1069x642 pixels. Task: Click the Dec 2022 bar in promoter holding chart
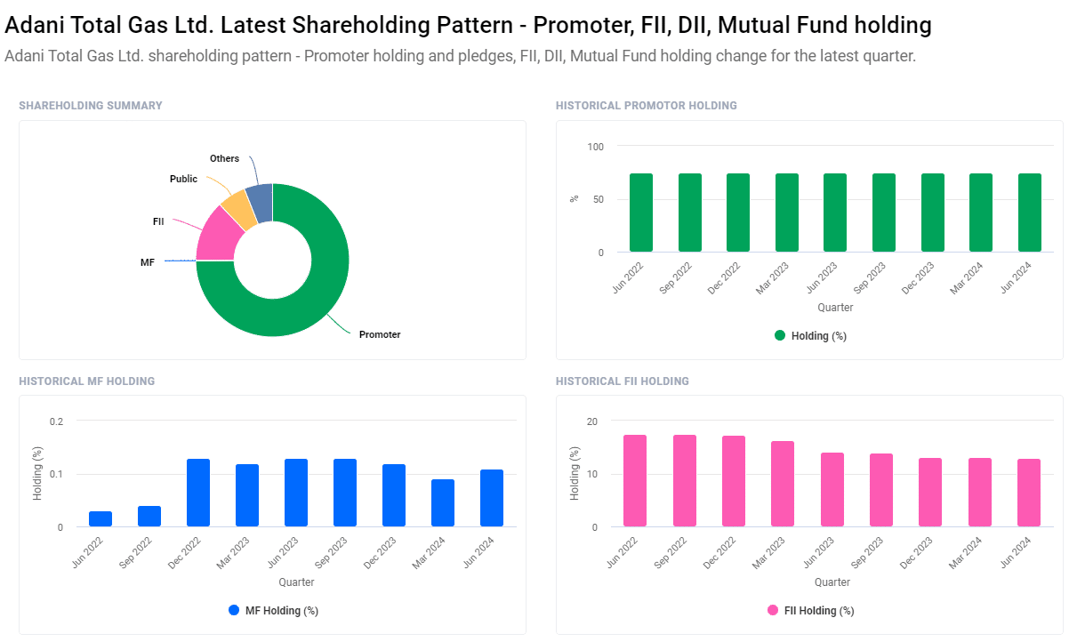pyautogui.click(x=738, y=213)
